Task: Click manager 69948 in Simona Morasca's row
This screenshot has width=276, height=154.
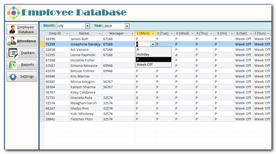Action: 118,66
